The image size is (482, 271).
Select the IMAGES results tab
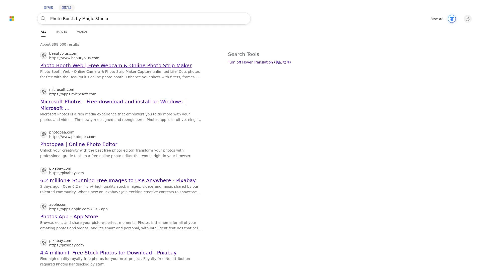(x=62, y=32)
